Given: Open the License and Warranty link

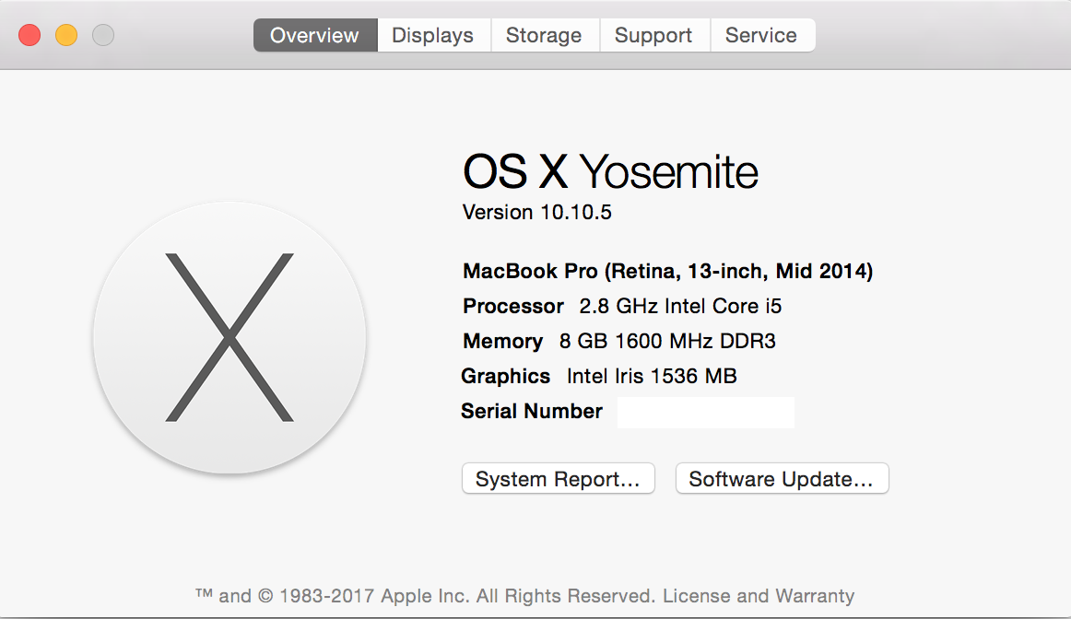Looking at the screenshot, I should coord(759,596).
